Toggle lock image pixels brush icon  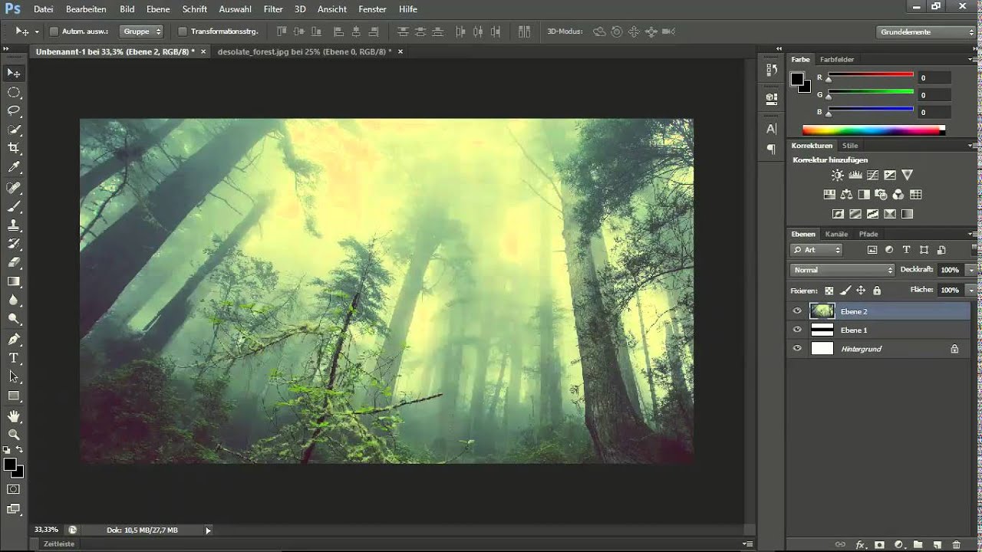coord(845,291)
